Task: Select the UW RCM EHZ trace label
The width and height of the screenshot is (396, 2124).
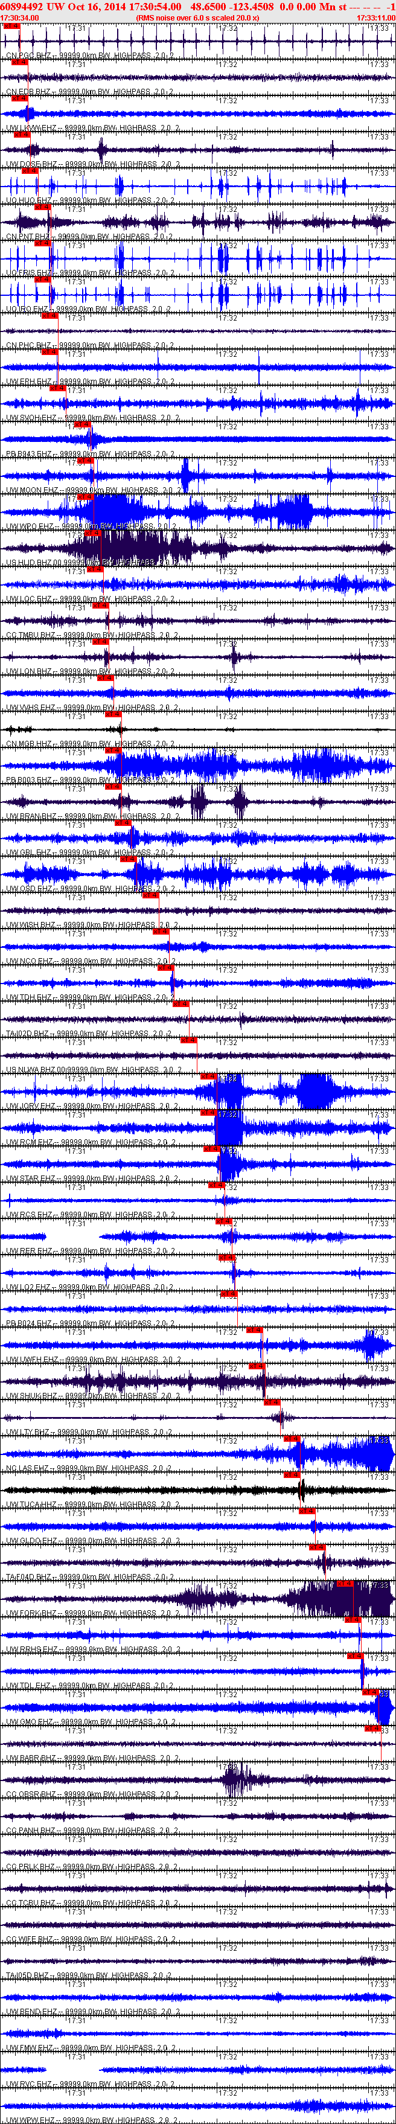Action: tap(92, 1143)
